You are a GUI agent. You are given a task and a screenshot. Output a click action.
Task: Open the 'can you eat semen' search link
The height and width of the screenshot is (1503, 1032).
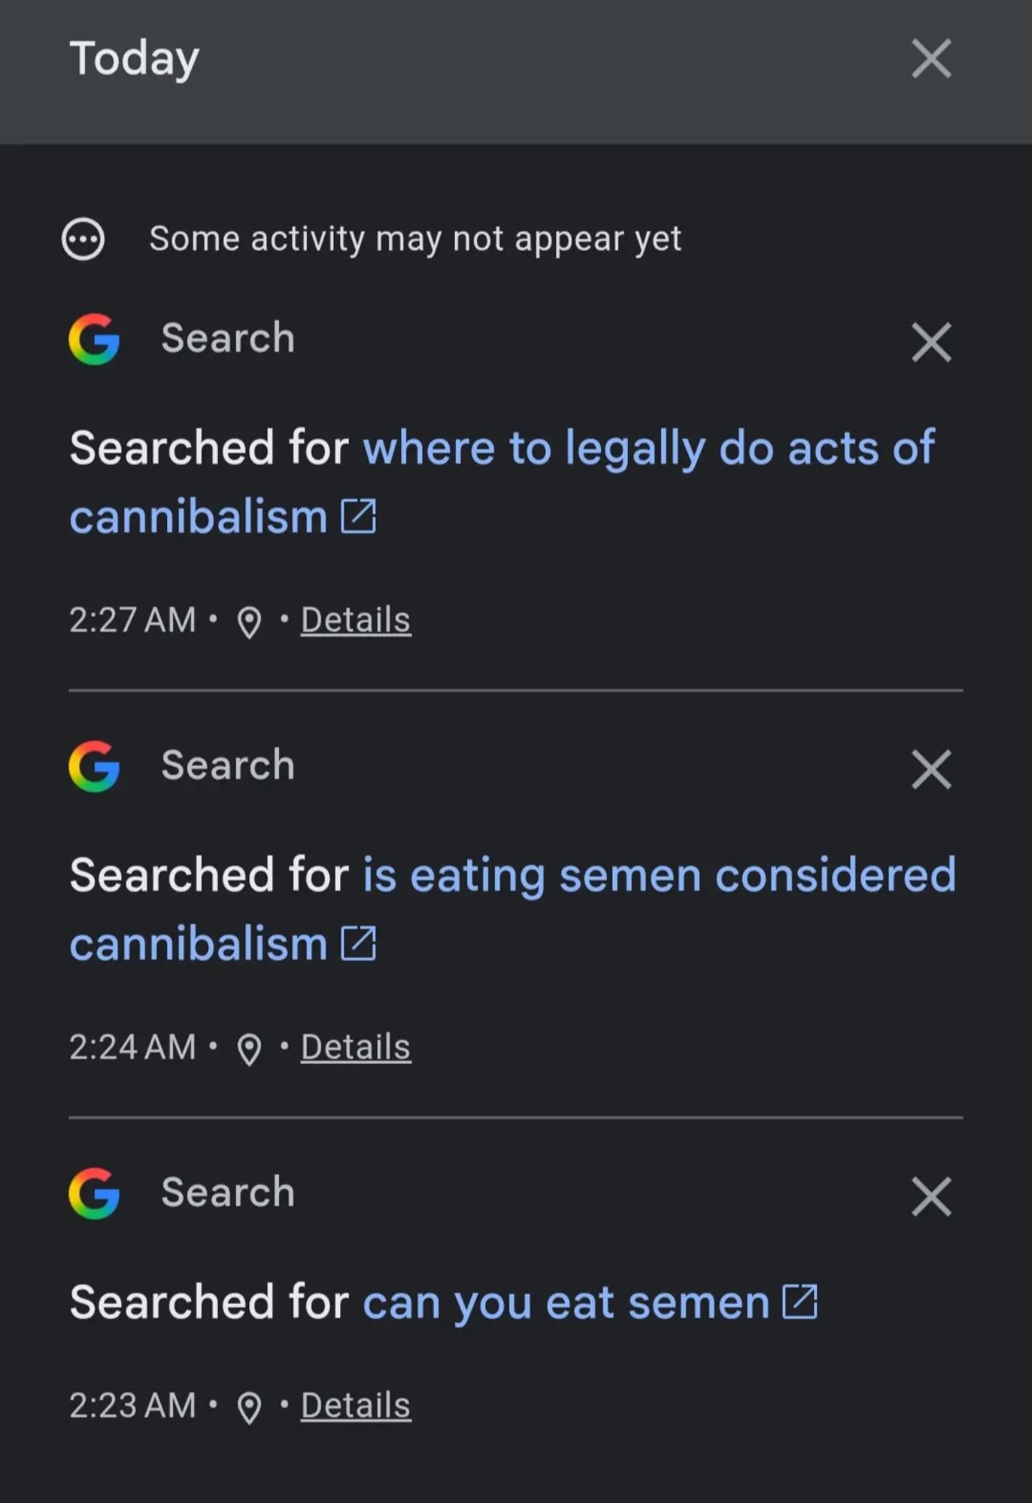tap(566, 1303)
